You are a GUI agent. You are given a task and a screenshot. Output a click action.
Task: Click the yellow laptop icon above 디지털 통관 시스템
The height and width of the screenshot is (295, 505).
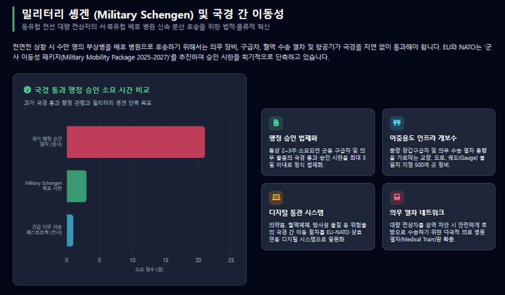tap(276, 198)
